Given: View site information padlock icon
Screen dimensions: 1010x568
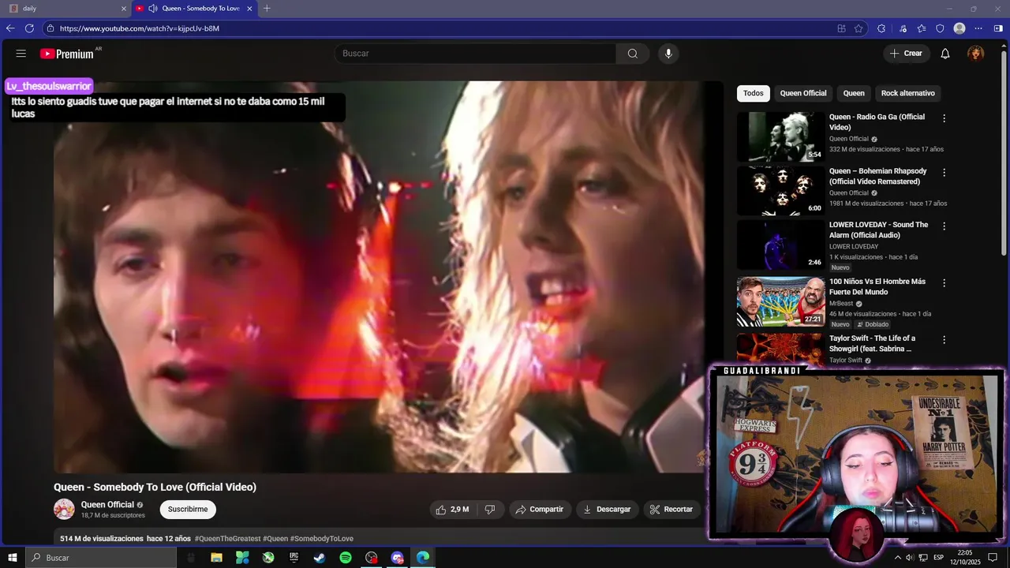Looking at the screenshot, I should coord(50,28).
